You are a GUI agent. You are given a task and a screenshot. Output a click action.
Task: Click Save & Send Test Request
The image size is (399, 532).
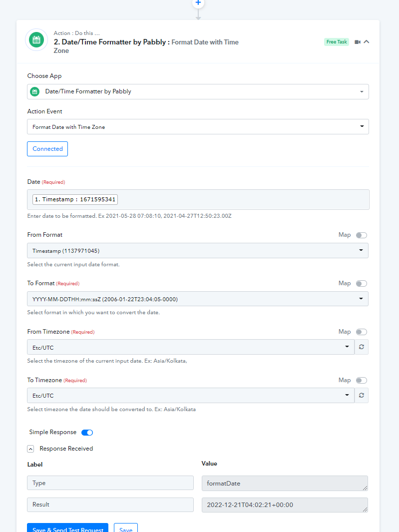point(68,529)
